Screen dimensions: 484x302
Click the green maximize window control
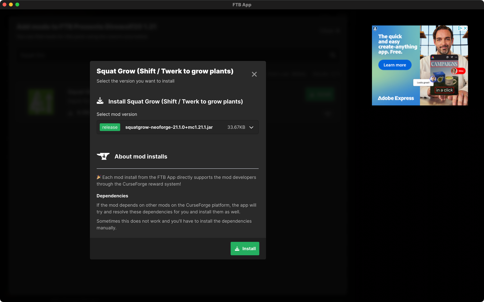click(17, 4)
